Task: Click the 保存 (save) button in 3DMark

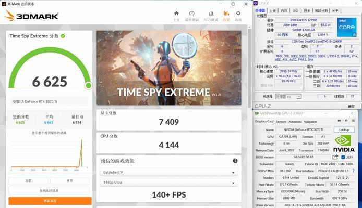Action: tap(70, 181)
